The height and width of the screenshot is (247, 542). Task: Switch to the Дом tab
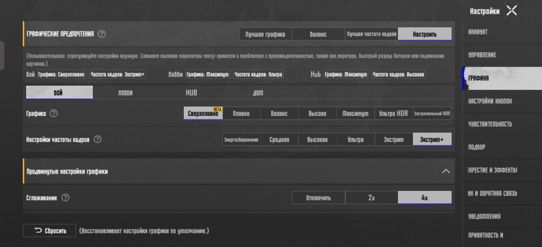[x=258, y=93]
